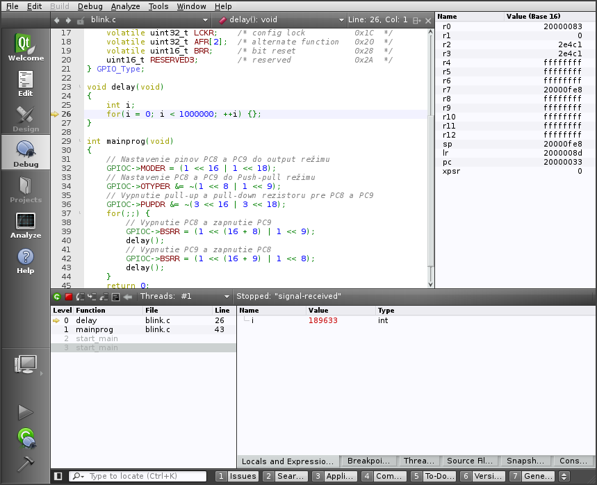Open the Projects mode
The width and height of the screenshot is (597, 485).
[x=26, y=189]
